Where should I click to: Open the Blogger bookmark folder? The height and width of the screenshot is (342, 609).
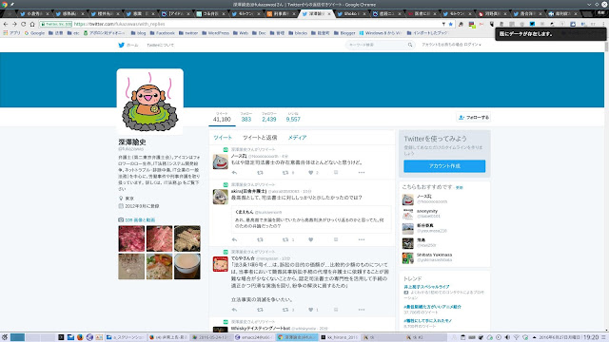pos(344,33)
